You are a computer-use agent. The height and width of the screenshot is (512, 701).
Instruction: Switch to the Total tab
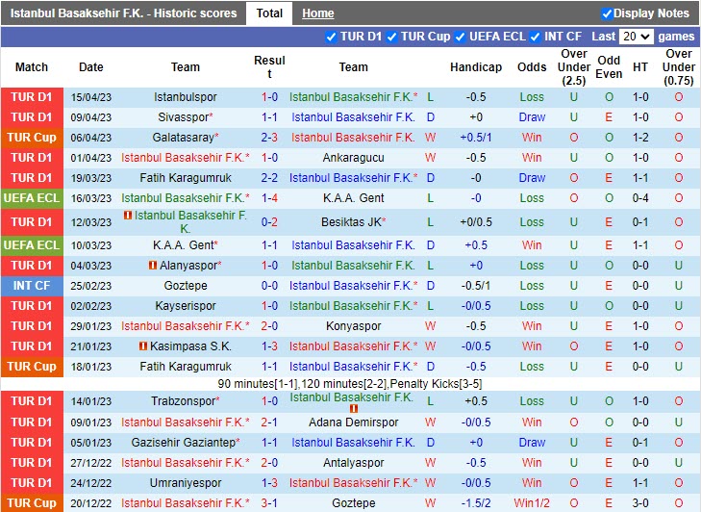[x=269, y=13]
